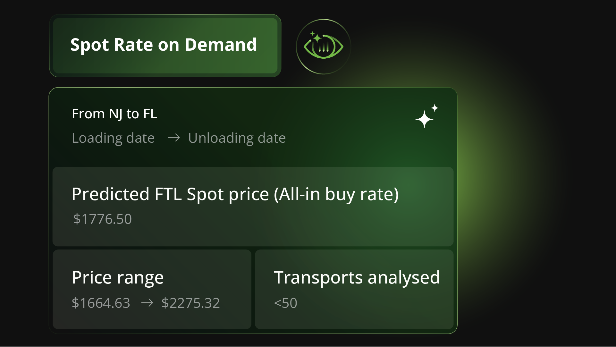Click the Predicted FTL Spot price heading
Screen dimensions: 616x347
tap(235, 194)
